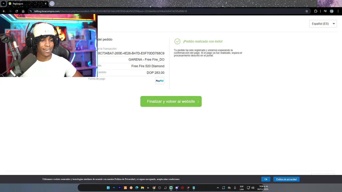Show hidden system tray icons
Viewport: 342px width, 192px height.
point(217,188)
